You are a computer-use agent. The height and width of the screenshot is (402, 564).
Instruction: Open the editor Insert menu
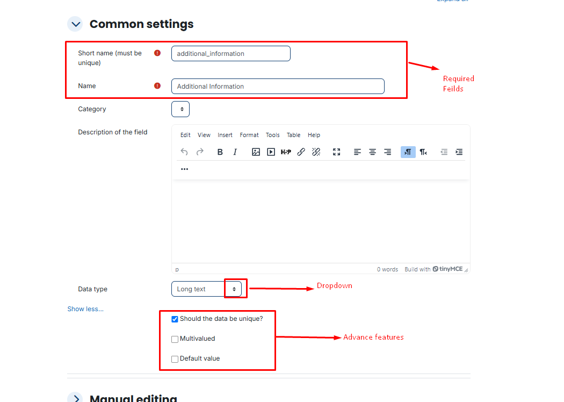point(225,135)
